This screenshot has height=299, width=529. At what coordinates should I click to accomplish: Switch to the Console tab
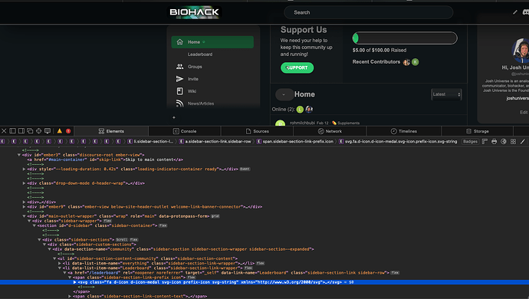(185, 131)
